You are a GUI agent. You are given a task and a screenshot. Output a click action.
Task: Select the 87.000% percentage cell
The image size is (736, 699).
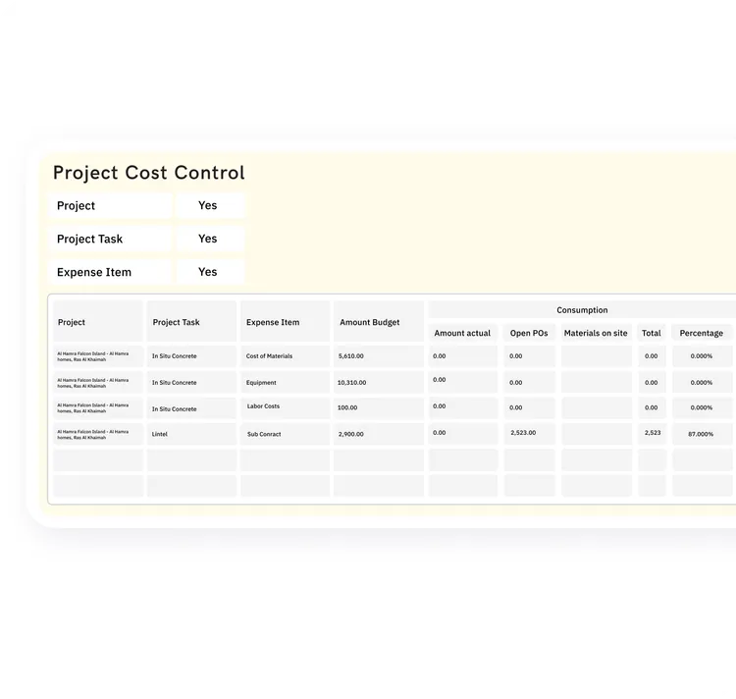(x=702, y=434)
